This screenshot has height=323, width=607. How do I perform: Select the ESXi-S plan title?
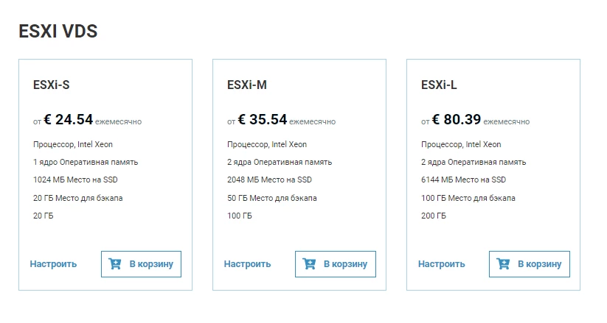coord(51,85)
